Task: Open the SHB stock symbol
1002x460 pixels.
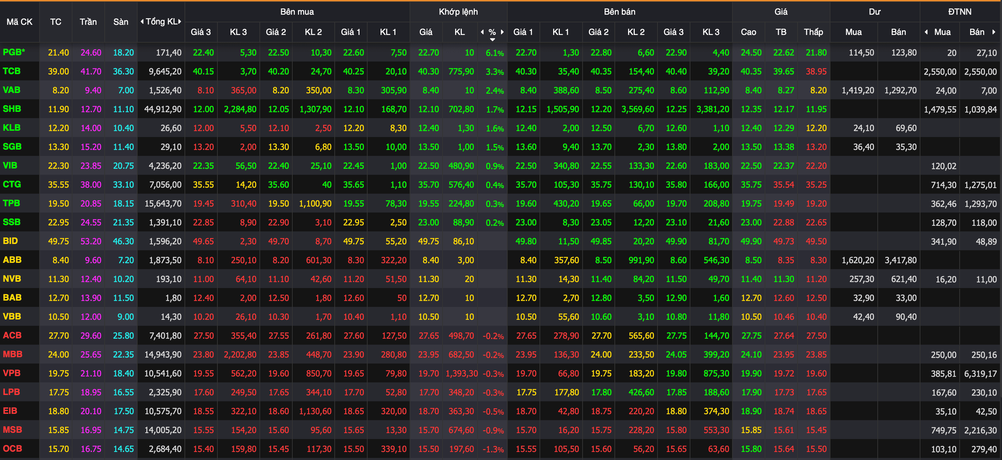Action: point(12,109)
